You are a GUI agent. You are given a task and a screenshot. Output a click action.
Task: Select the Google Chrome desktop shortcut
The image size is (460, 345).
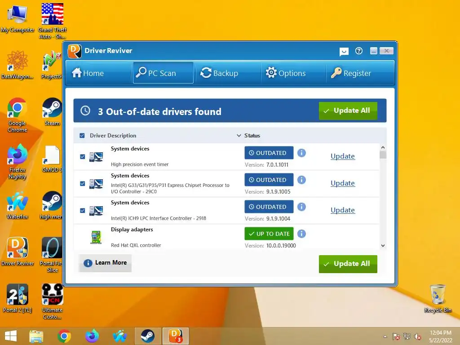click(x=18, y=115)
